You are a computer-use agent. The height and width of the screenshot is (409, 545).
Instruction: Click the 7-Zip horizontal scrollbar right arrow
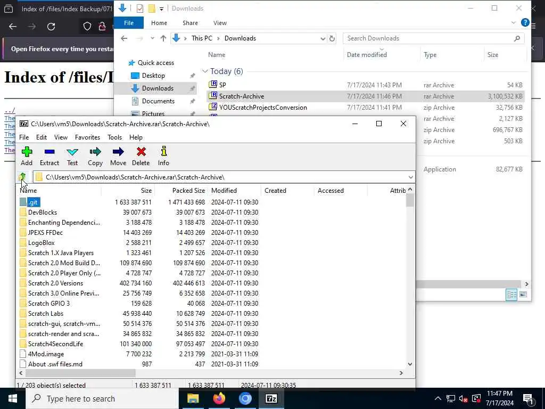pos(401,373)
